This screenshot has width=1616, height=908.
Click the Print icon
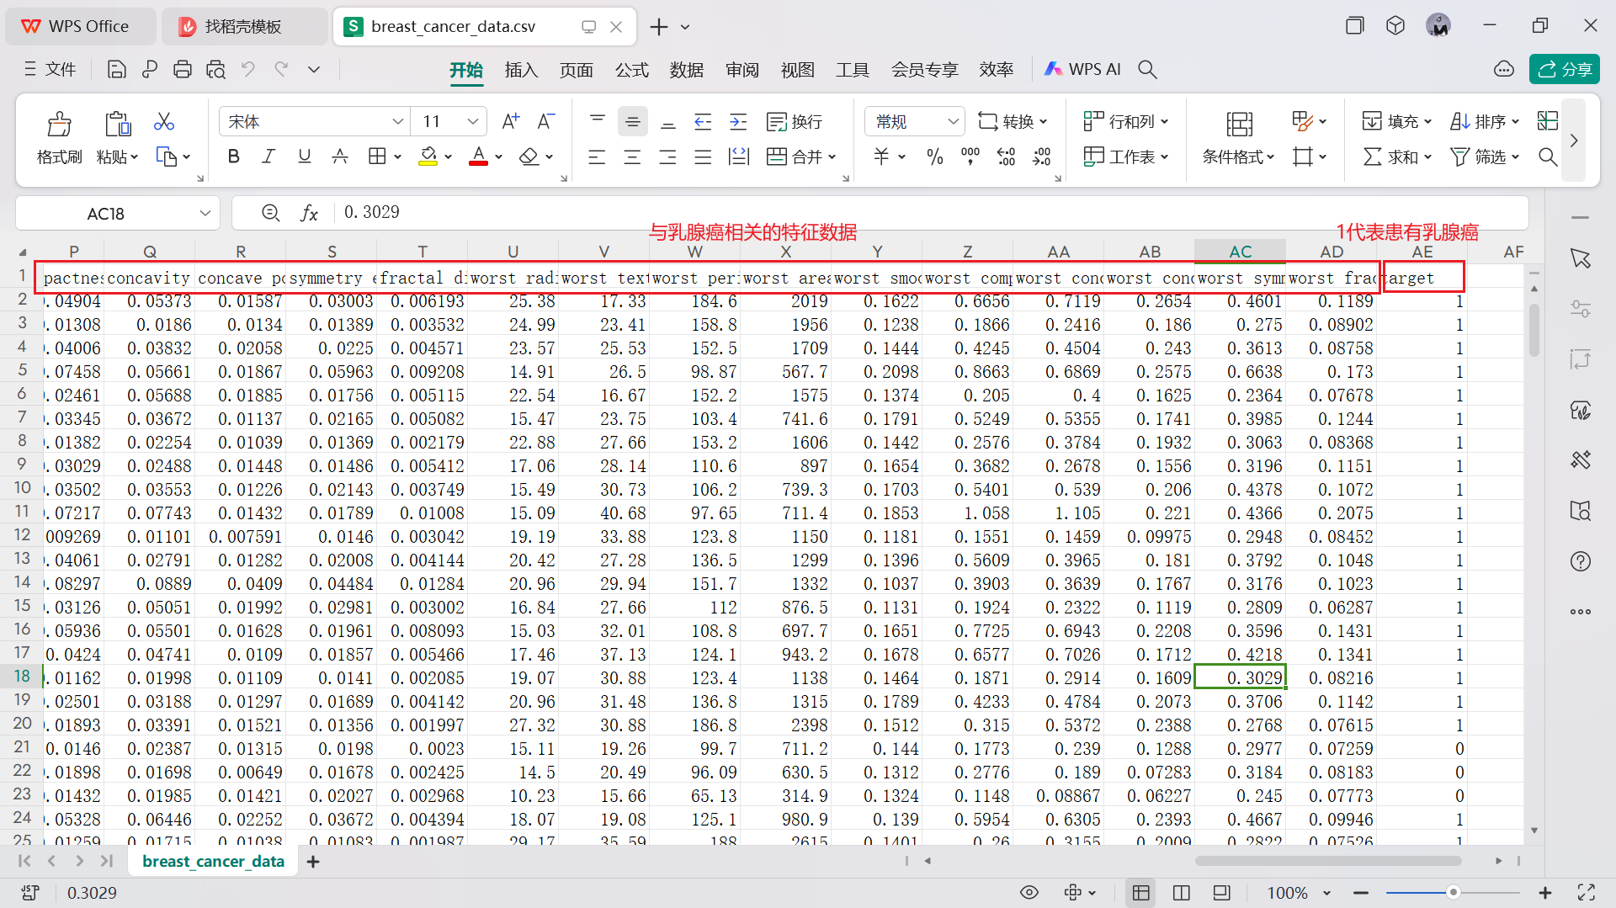pos(182,70)
